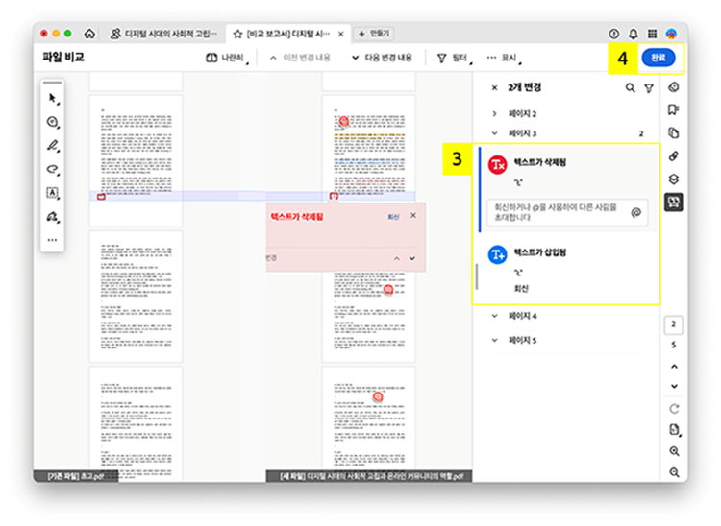The height and width of the screenshot is (526, 721).
Task: Mention someone with the @ icon
Action: point(636,212)
